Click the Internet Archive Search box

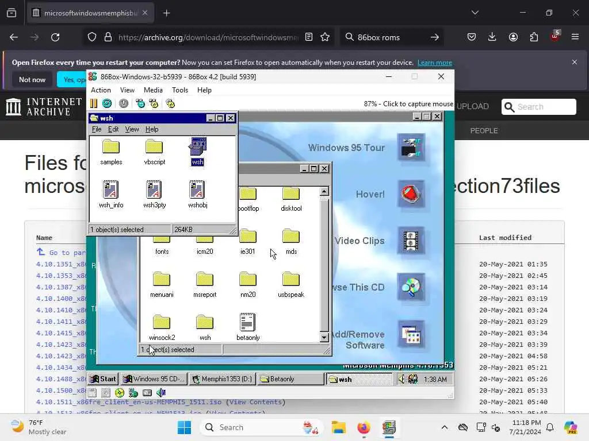pos(538,107)
